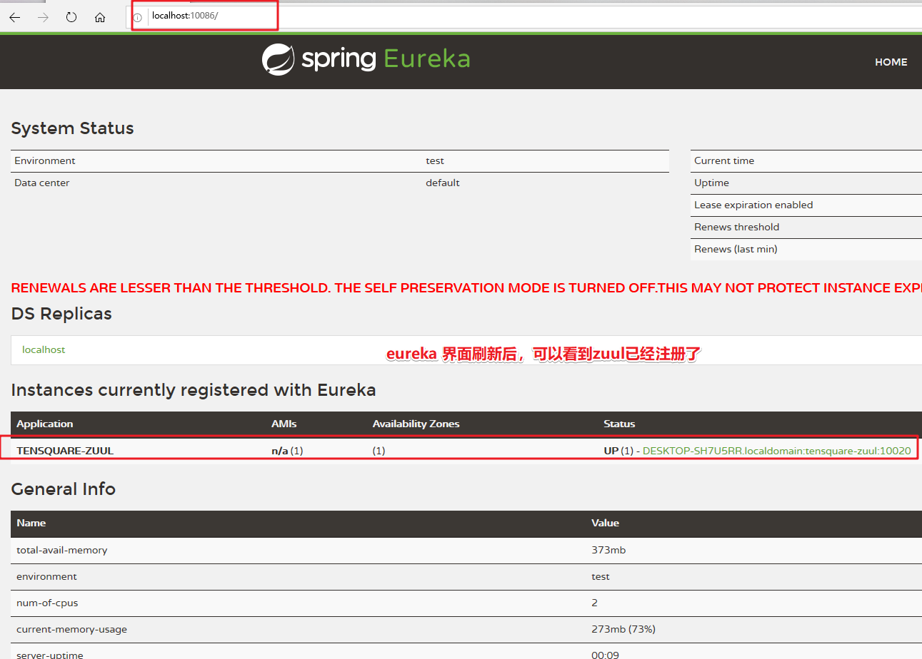Select the TENSQUARE-ZUUL application name
Image resolution: width=922 pixels, height=659 pixels.
pyautogui.click(x=65, y=451)
